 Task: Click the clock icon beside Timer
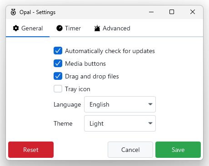tap(60, 28)
